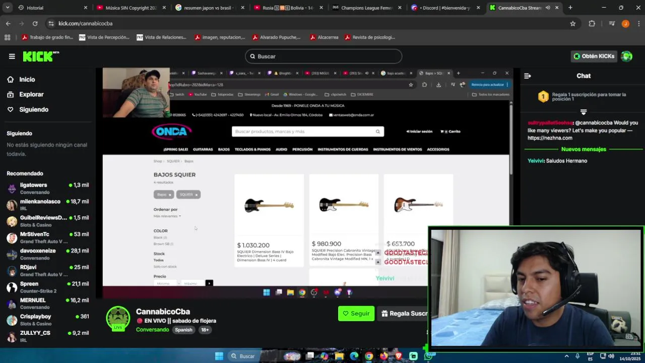Screen dimensions: 645x363
Task: Click the Siguiendo heart icon
Action: (10, 109)
